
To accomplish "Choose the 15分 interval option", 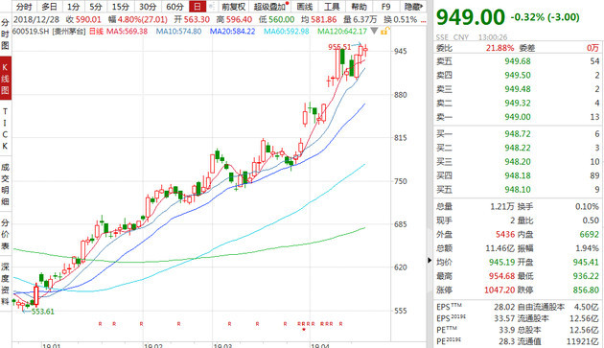I will 120,7.
